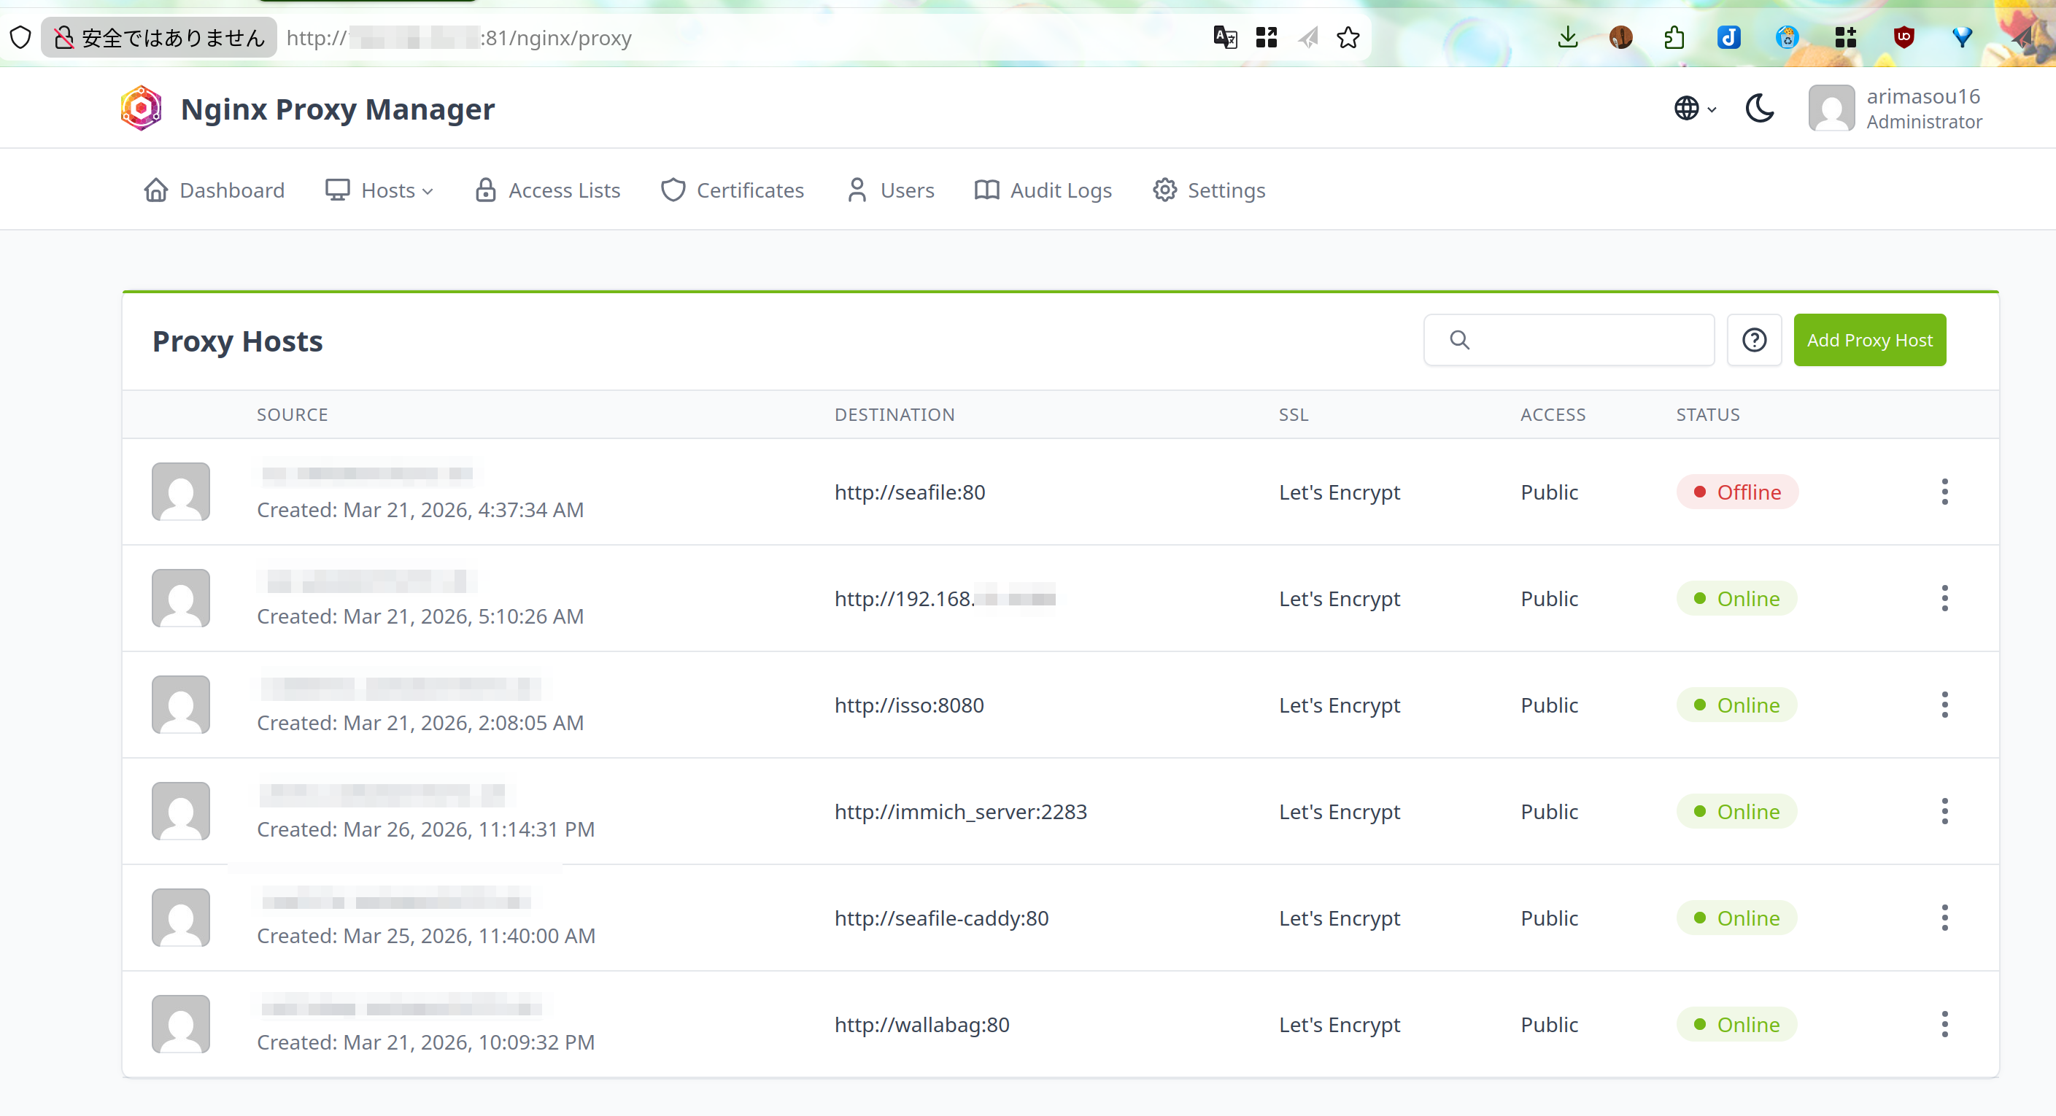Click the Nginx Proxy Manager logo icon
Viewport: 2056px width, 1116px height.
coord(141,109)
